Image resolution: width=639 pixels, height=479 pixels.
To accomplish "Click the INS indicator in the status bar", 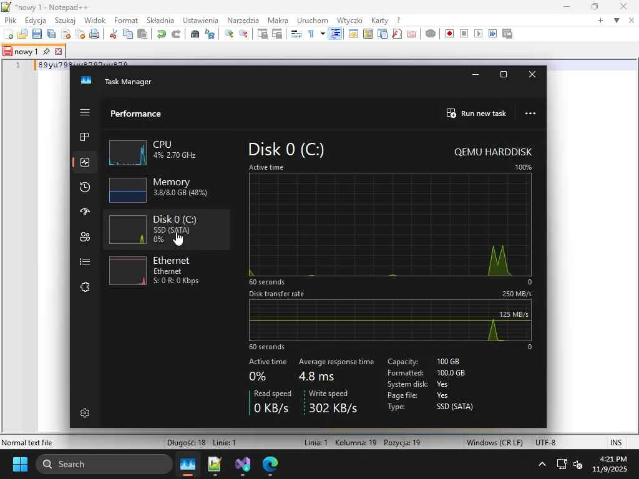I will coord(616,442).
